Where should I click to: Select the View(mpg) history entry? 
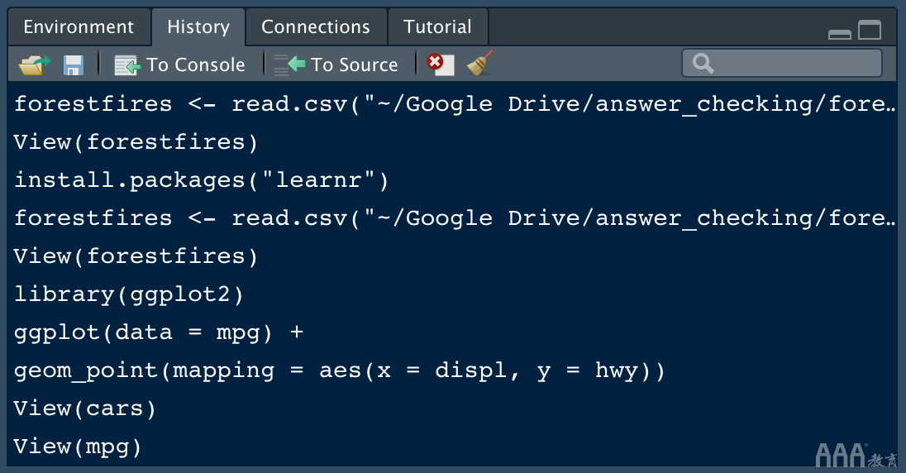tap(78, 447)
